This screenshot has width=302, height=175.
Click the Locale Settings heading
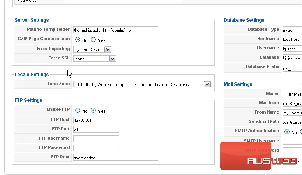[32, 75]
